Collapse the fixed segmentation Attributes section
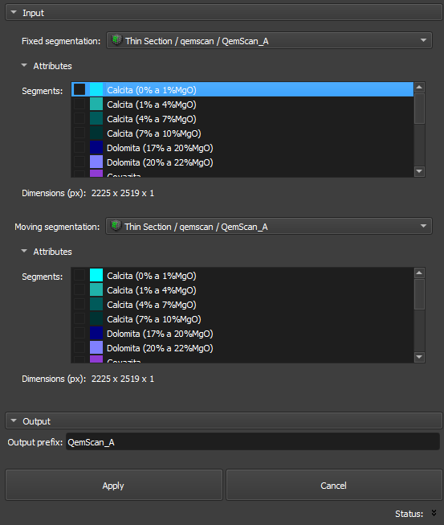This screenshot has height=525, width=444. [24, 65]
